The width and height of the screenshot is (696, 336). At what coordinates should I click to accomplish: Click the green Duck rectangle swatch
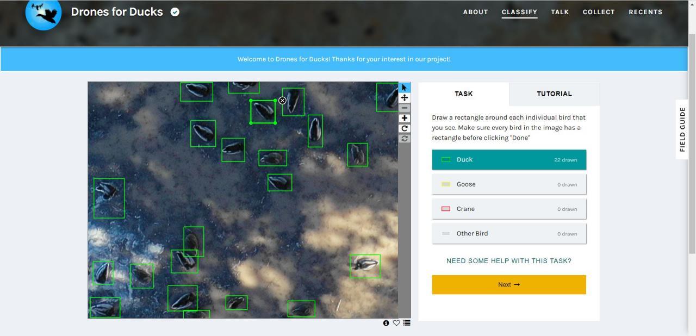coord(446,160)
